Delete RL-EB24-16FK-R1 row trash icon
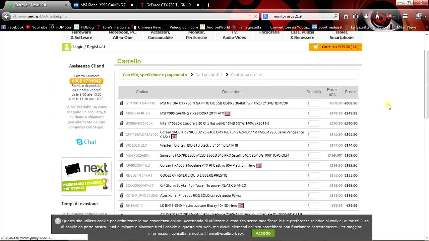Viewport: 429px width, 241px height. pyautogui.click(x=122, y=175)
